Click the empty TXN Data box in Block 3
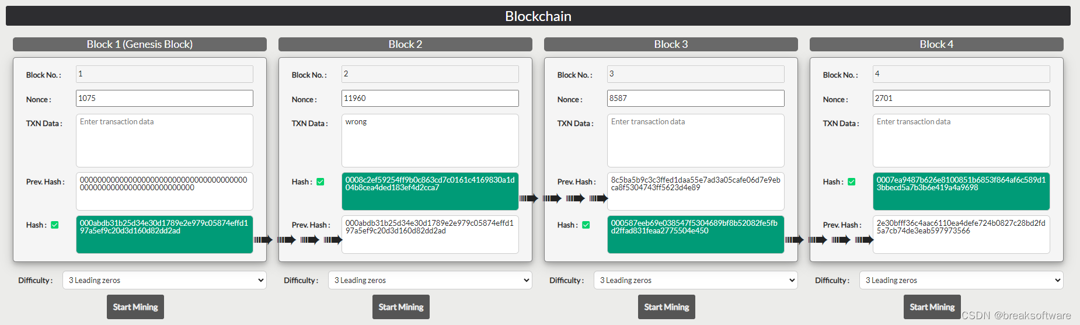This screenshot has height=325, width=1080. [696, 141]
